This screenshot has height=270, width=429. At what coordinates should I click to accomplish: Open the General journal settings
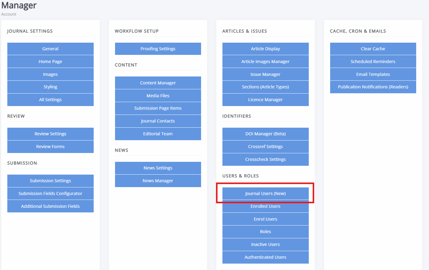tap(50, 49)
